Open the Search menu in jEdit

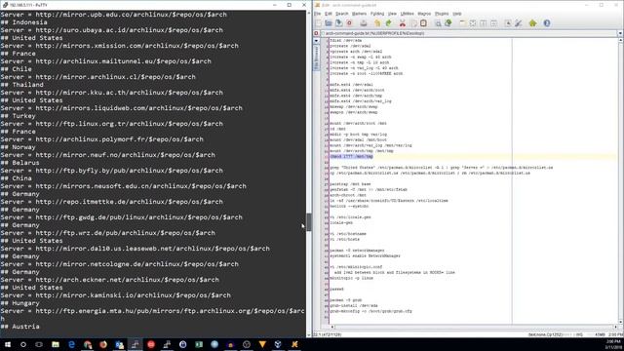coord(341,14)
